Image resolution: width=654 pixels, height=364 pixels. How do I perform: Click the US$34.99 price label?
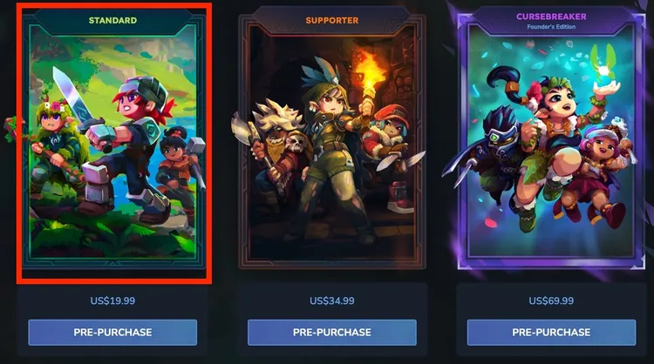click(332, 300)
